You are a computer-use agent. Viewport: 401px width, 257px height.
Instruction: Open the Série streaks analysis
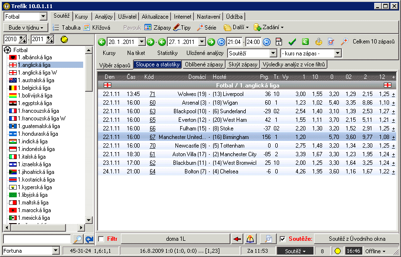[x=206, y=27]
